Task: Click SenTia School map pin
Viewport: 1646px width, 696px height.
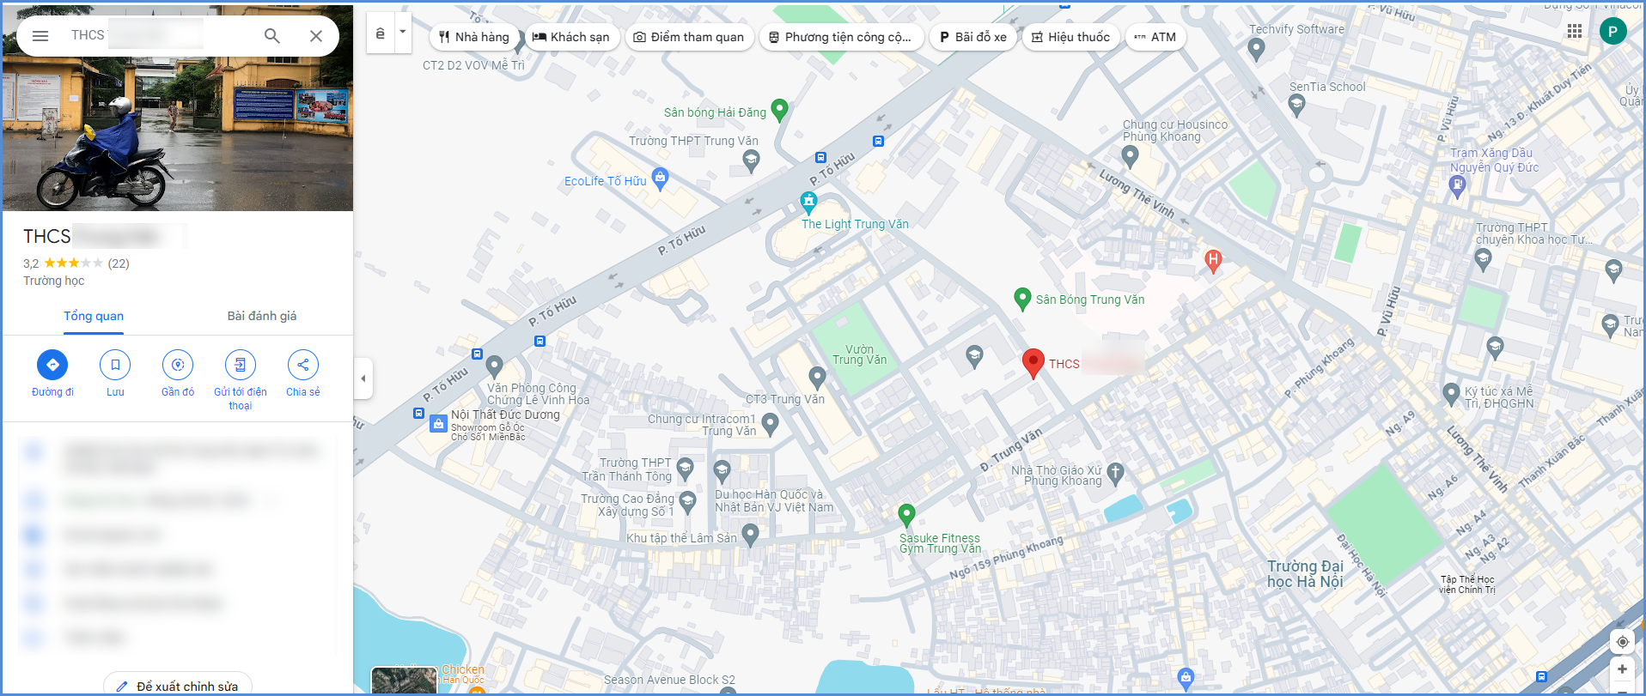Action: click(1297, 105)
